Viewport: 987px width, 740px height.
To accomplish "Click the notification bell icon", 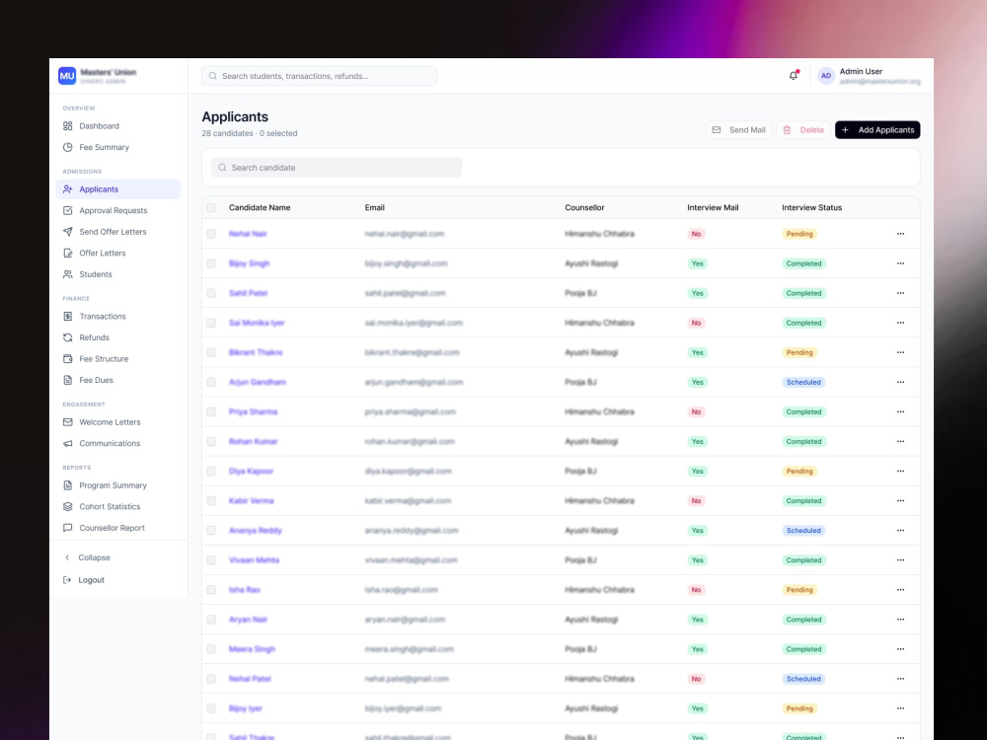I will pos(794,76).
